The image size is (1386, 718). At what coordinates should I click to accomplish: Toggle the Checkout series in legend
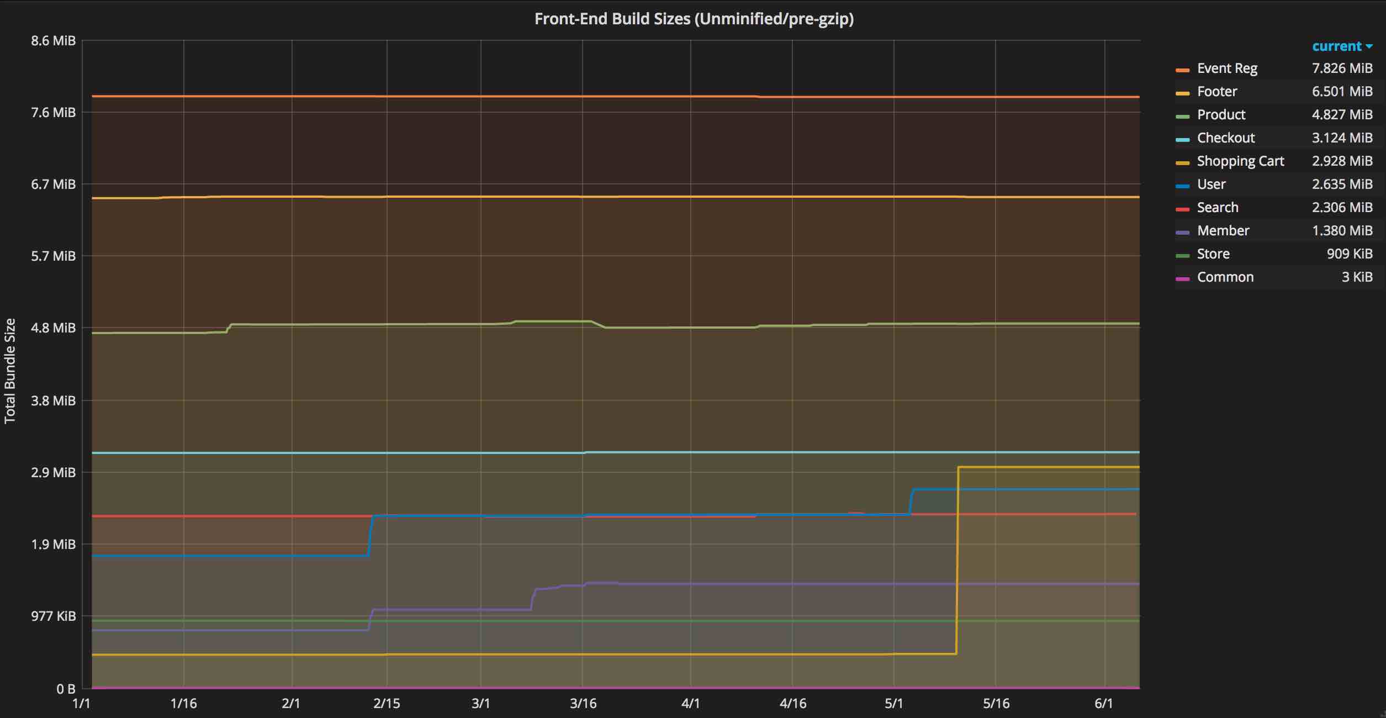tap(1226, 138)
